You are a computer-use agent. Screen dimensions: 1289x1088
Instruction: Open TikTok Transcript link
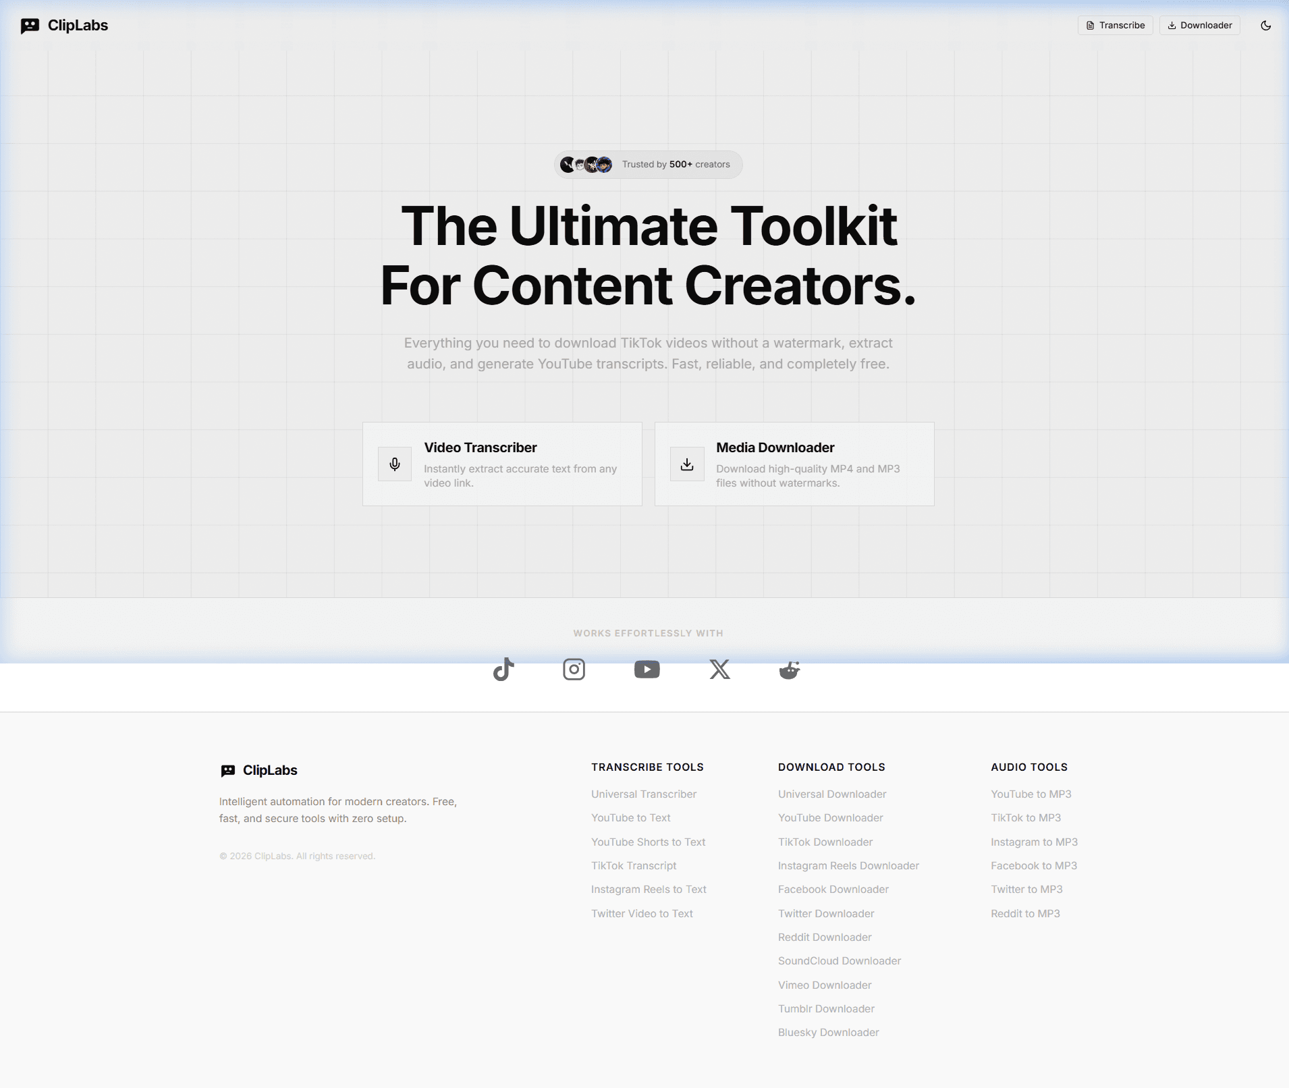point(634,866)
